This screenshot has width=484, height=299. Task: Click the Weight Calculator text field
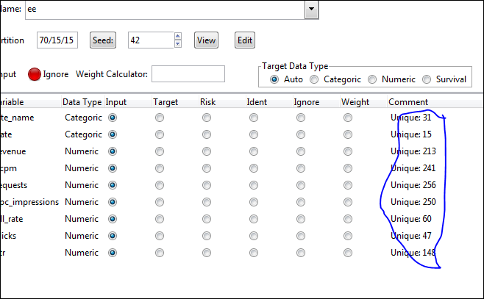point(188,73)
